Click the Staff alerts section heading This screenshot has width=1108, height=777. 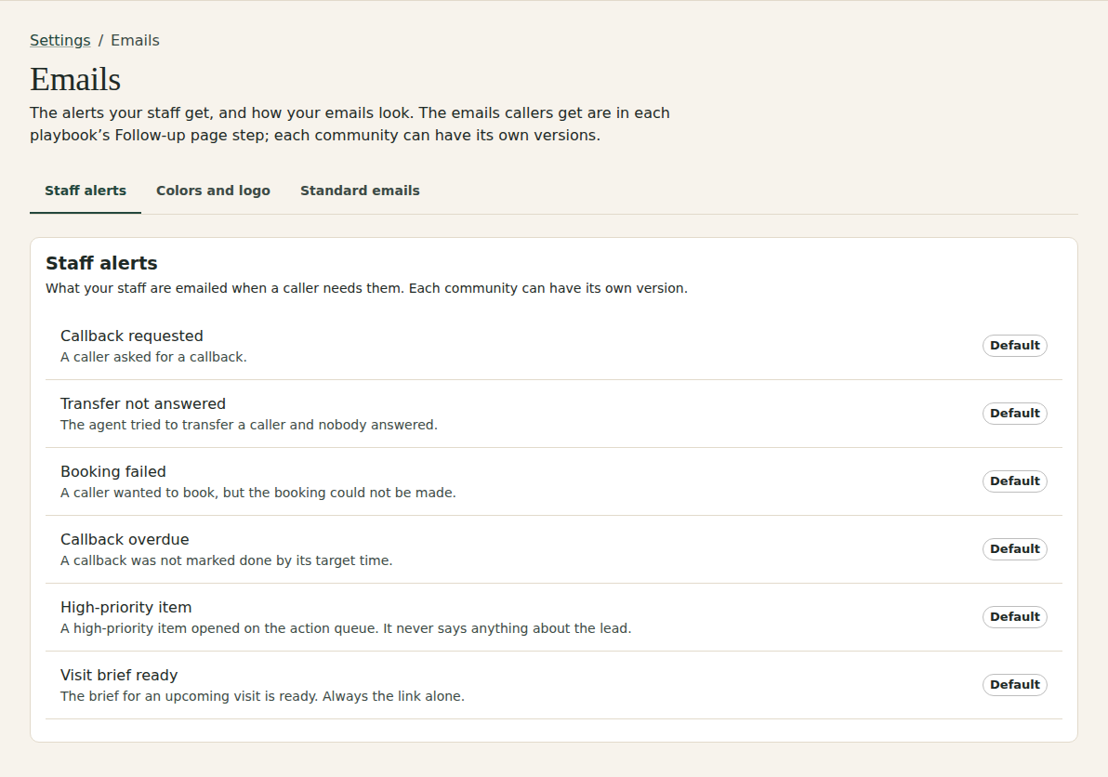(101, 263)
